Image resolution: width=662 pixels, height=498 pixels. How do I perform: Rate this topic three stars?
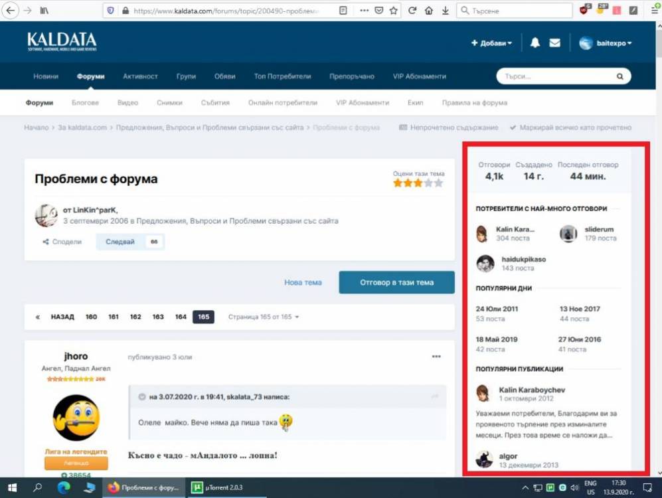click(x=418, y=183)
